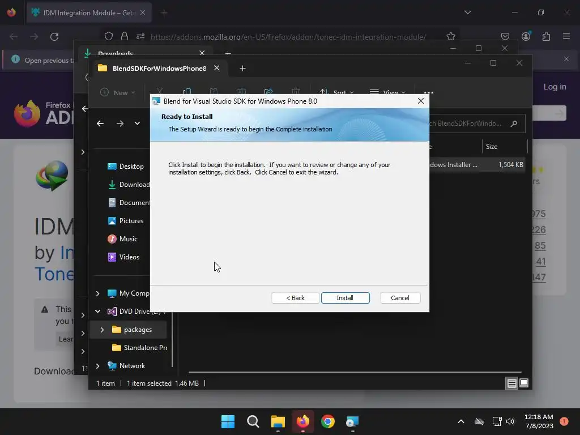Cancel the Blend SDK setup wizard
The image size is (580, 435).
[400, 298]
